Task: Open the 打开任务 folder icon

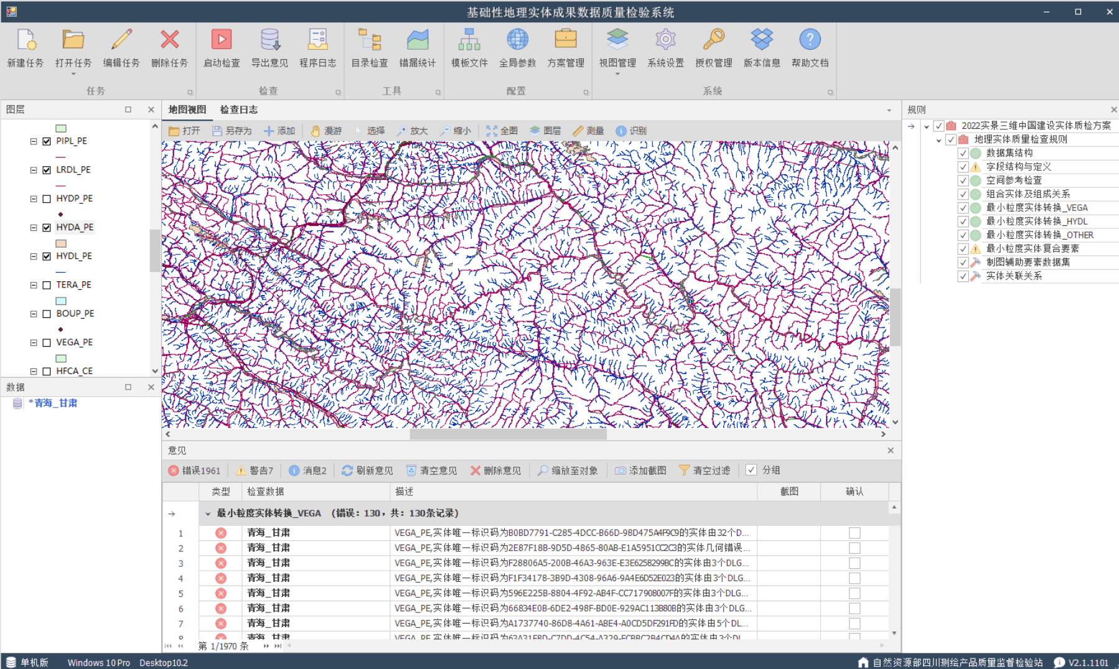Action: 73,40
